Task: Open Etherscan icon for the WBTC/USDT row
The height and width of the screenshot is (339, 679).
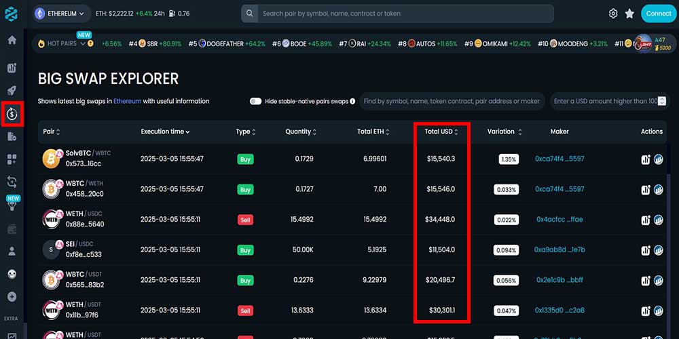Action: point(658,280)
